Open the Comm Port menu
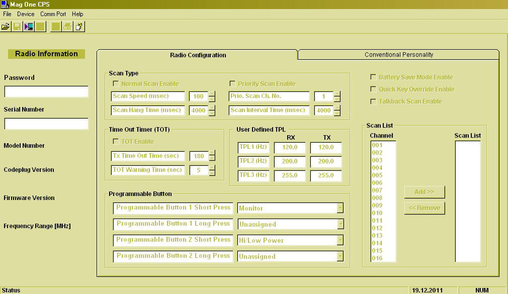508x294 pixels. (x=53, y=14)
